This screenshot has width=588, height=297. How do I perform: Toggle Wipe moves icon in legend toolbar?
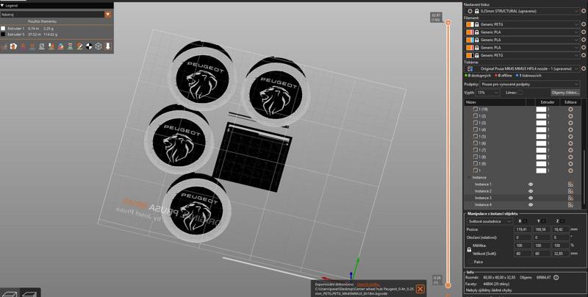point(13,46)
